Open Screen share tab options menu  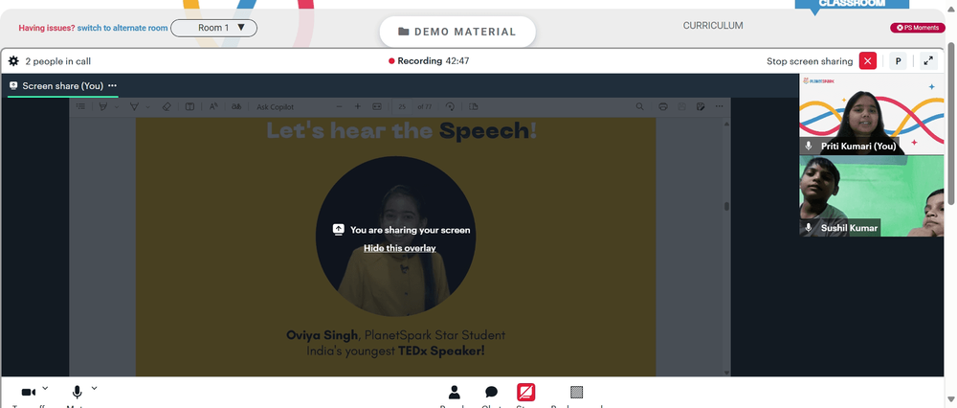pos(112,85)
